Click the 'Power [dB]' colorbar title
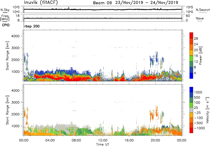 pos(200,56)
